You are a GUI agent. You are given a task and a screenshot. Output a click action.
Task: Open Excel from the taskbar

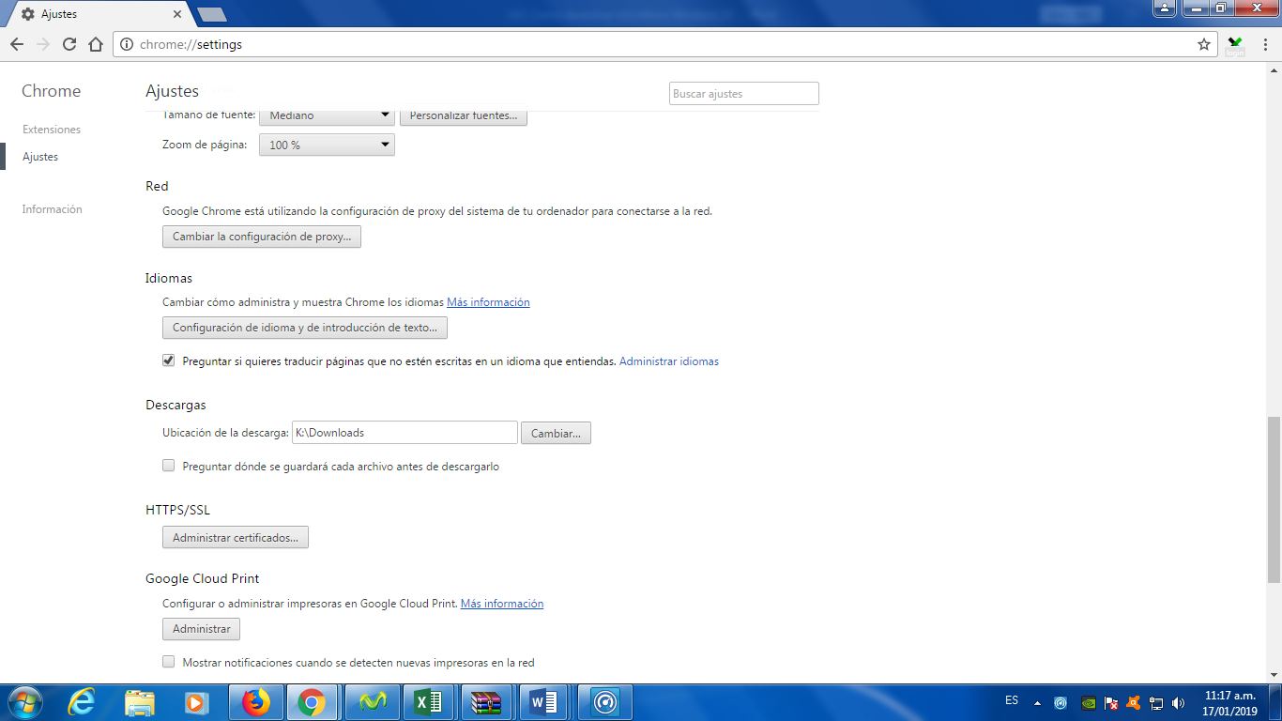tap(429, 702)
